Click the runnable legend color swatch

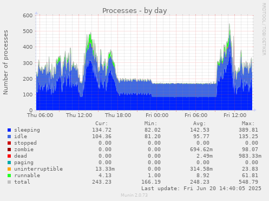9,176
